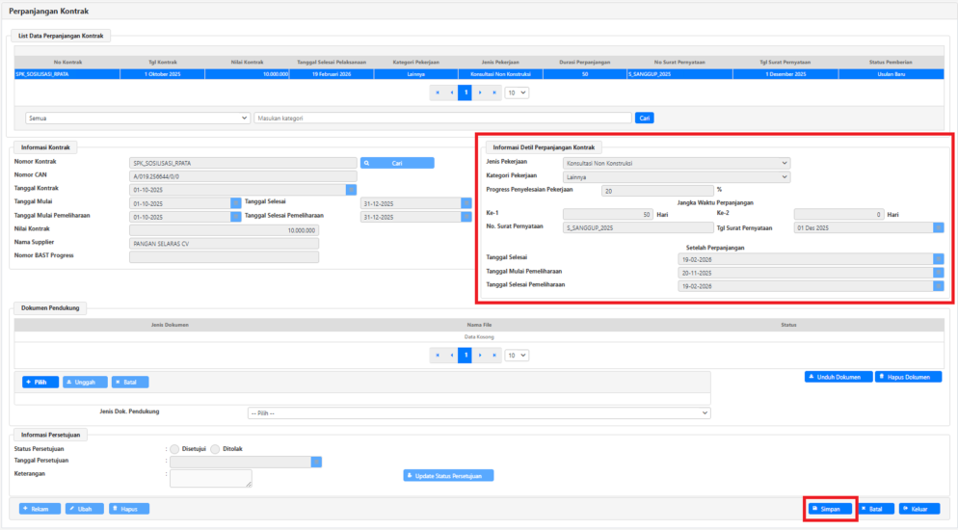Viewport: 958px width, 530px height.
Task: Click the Update Status Persetujuan button
Action: [x=448, y=475]
